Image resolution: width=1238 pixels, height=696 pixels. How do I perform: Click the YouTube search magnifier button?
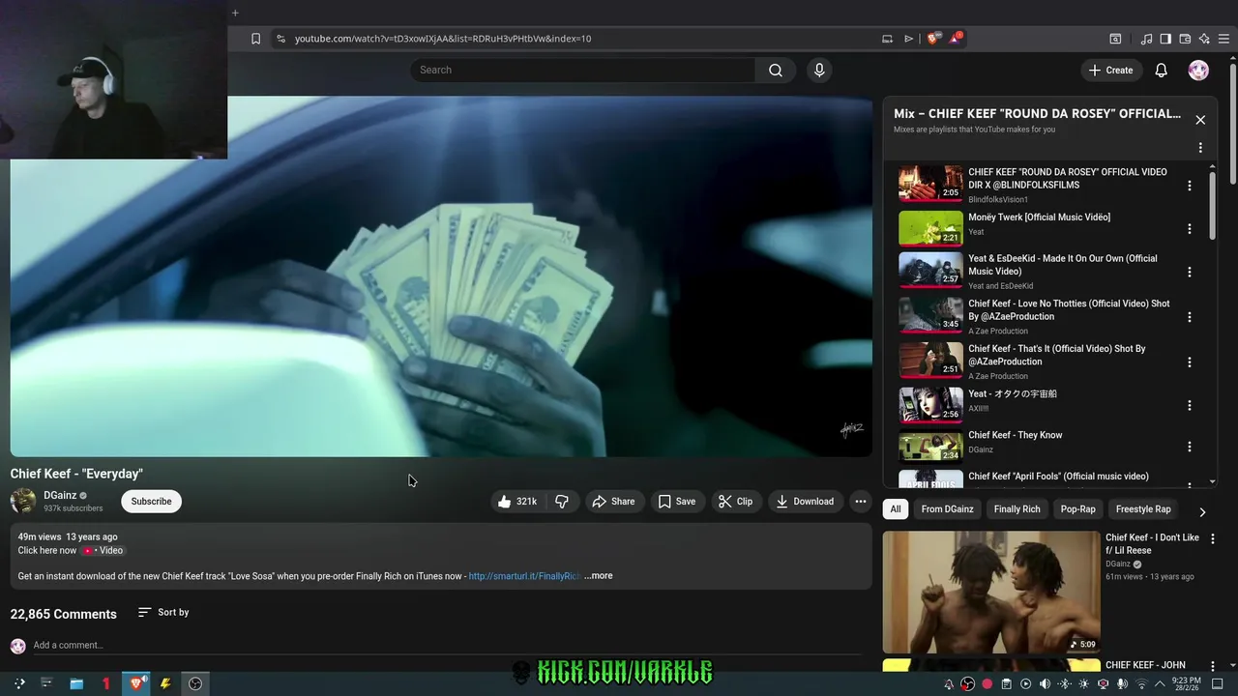[x=775, y=70]
